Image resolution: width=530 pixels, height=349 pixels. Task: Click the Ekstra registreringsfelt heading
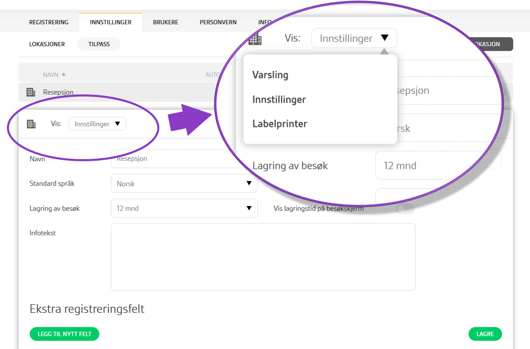click(87, 309)
